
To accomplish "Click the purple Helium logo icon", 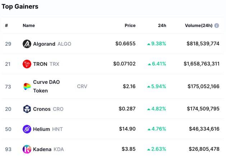I will pyautogui.click(x=27, y=129).
